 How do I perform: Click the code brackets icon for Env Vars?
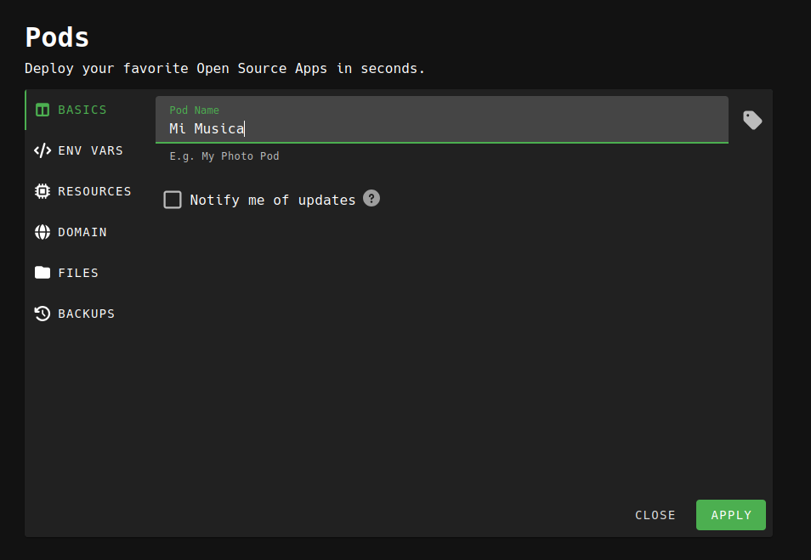43,150
